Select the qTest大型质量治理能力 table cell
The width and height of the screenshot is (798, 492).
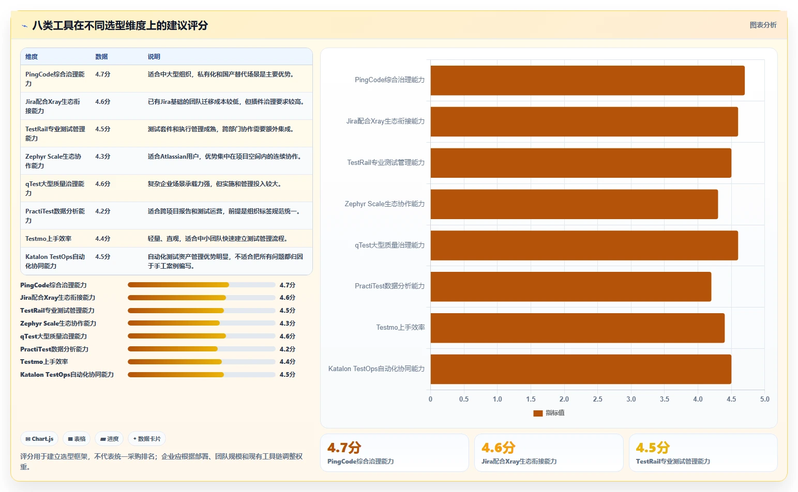point(55,189)
